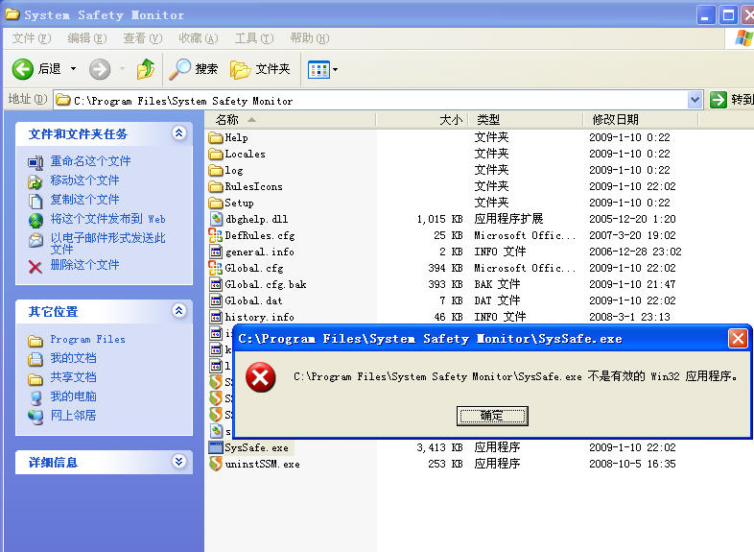
Task: Open the 帮助(H) menu
Action: point(310,38)
